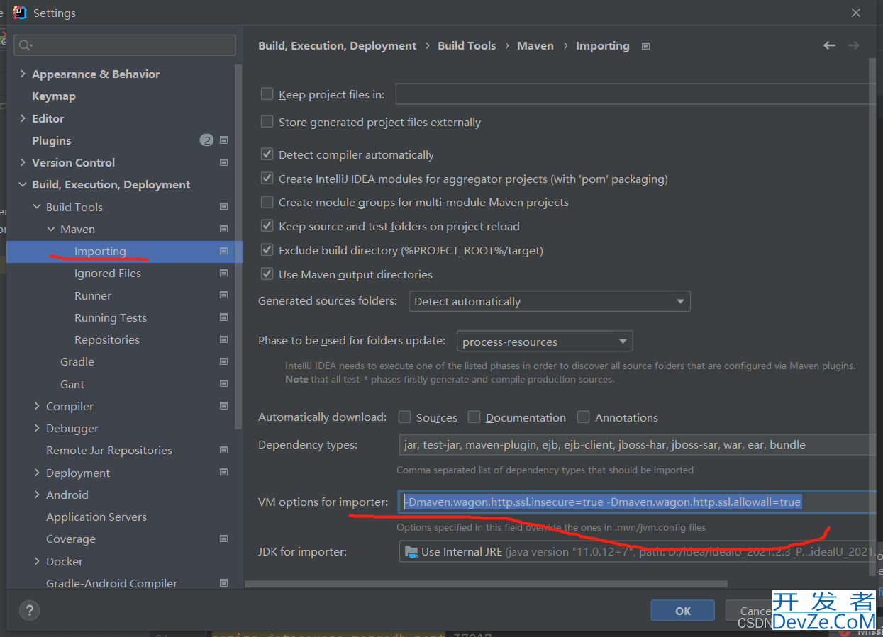Click the forward navigation arrow icon

tap(853, 45)
